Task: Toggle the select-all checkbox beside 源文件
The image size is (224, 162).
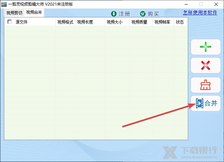Action: [x=10, y=22]
